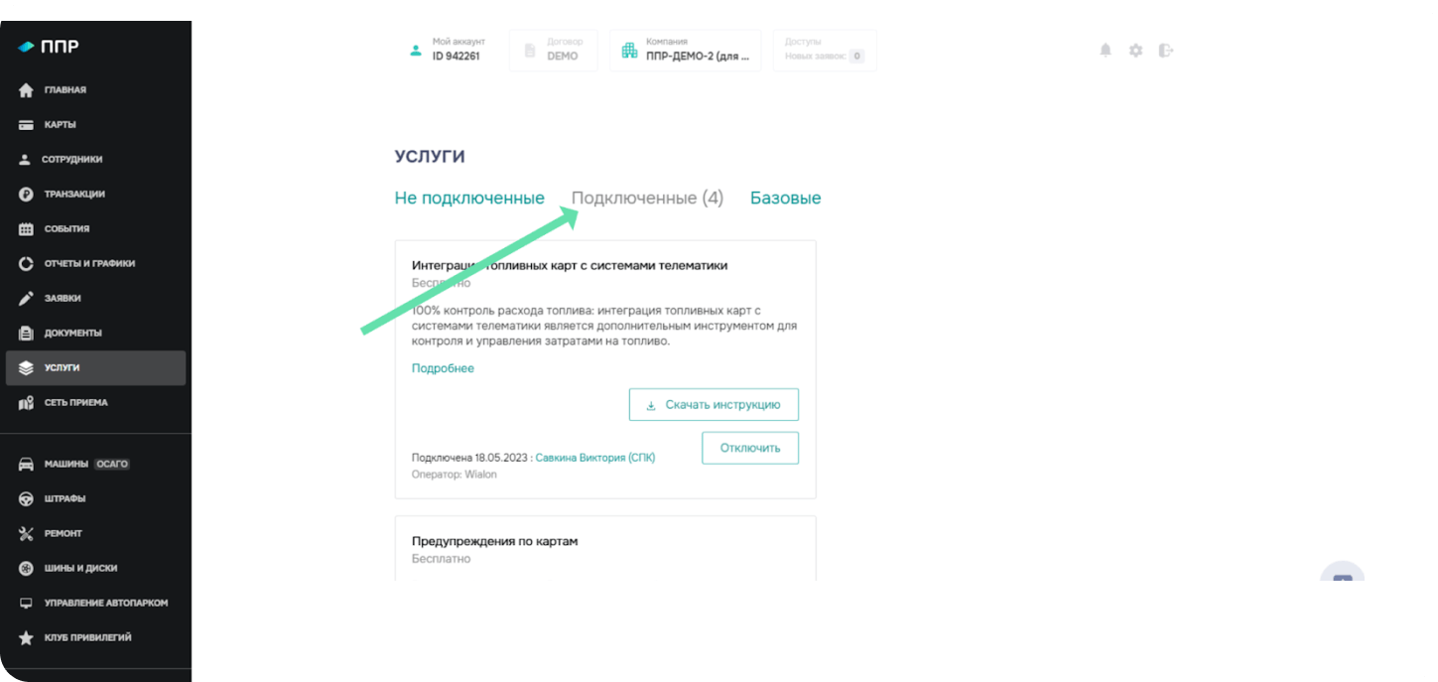Open the События calendar icon
Screen dimensions: 1438x682
27,229
